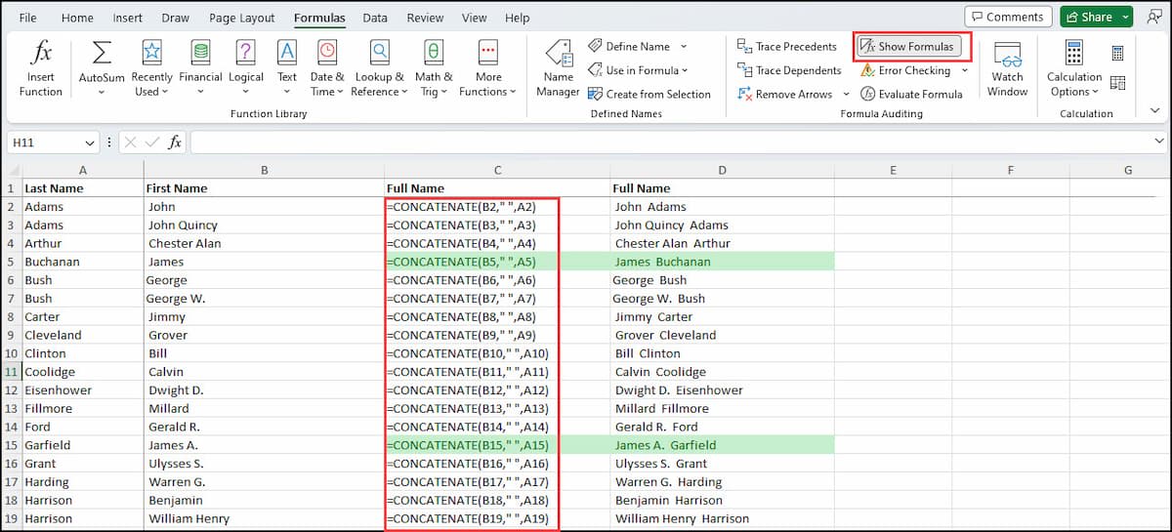Open the Watch Window

pos(1007,68)
